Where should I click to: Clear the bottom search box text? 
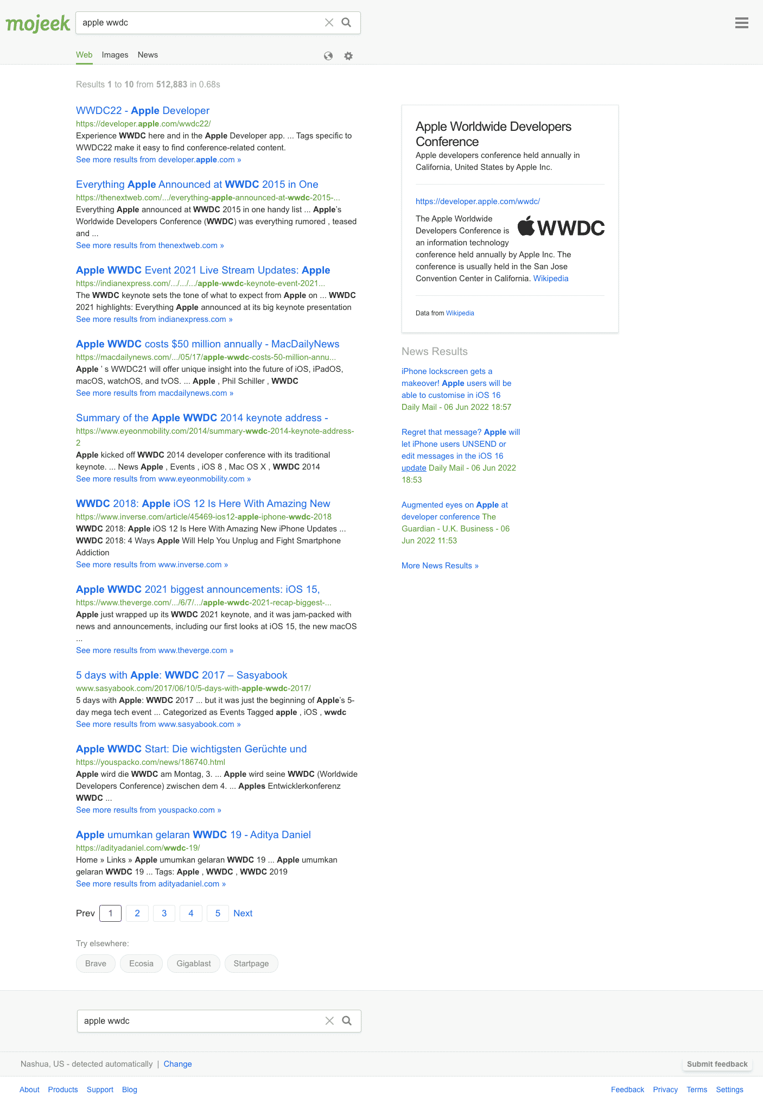329,1021
